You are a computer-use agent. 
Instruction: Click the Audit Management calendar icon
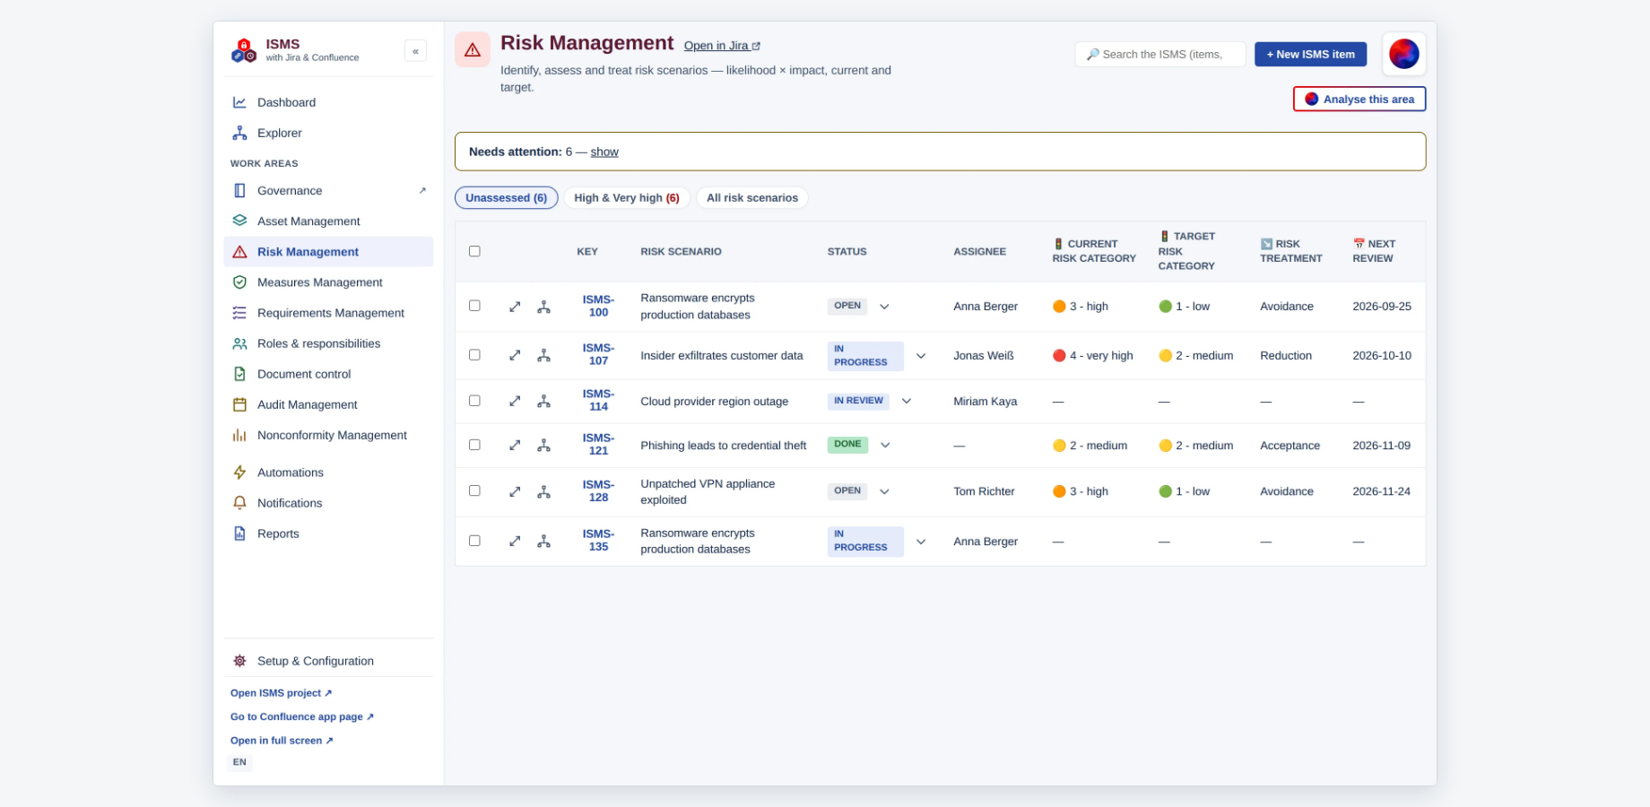(x=239, y=404)
